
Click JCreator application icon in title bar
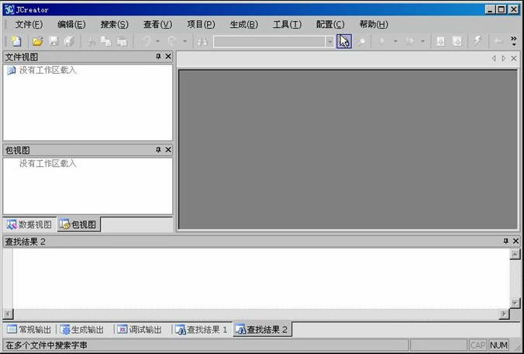[x=9, y=9]
